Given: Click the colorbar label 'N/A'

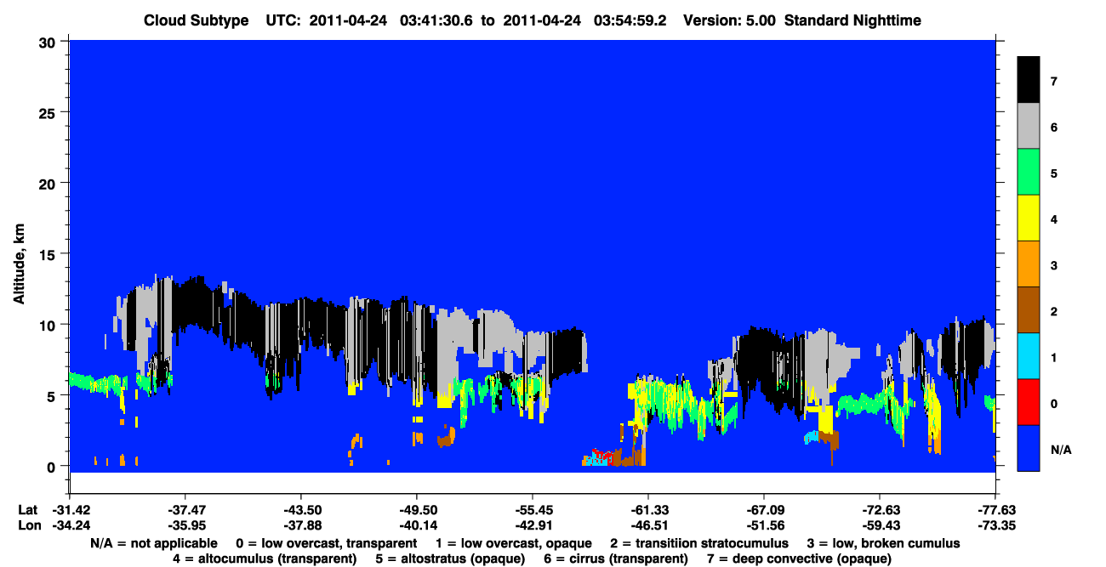Looking at the screenshot, I should 1061,449.
